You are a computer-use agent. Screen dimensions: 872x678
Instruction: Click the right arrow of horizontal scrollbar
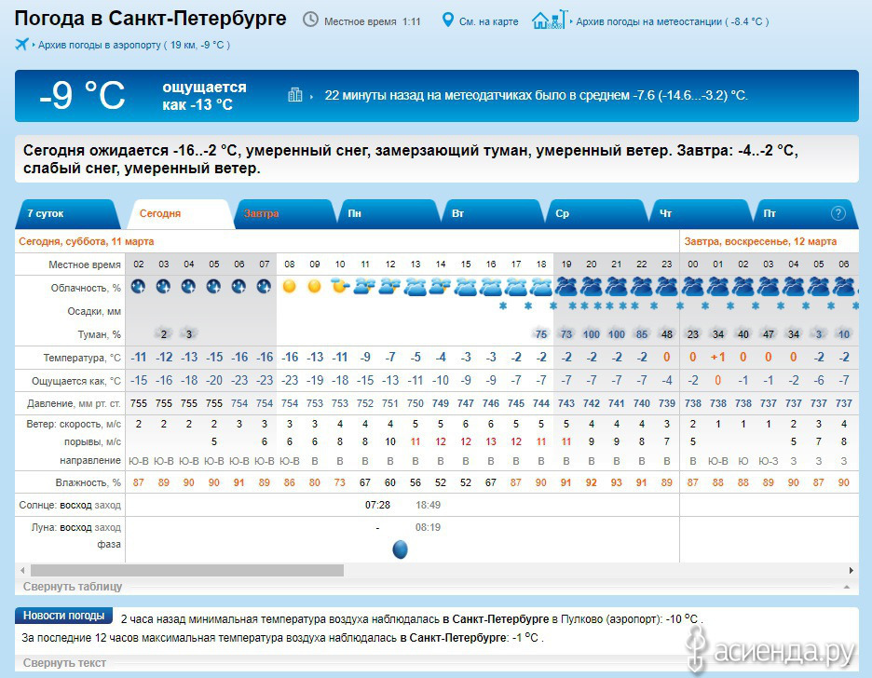851,570
